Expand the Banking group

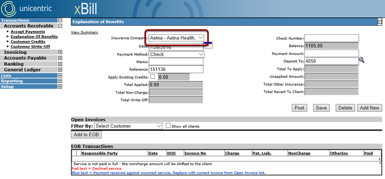click(x=60, y=64)
